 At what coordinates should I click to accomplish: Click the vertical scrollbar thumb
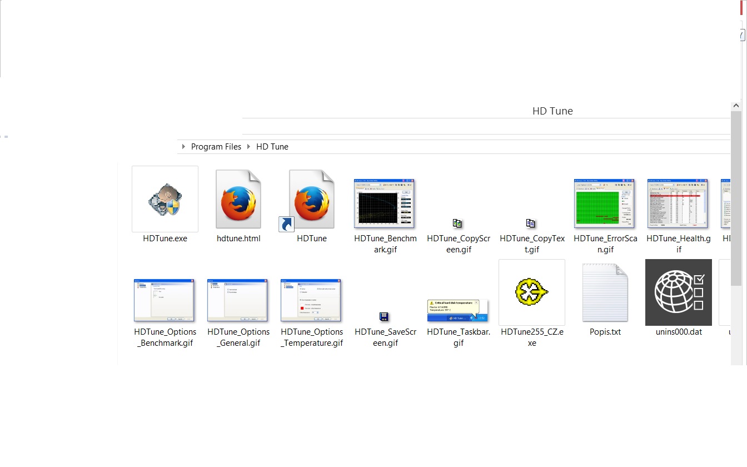736,199
